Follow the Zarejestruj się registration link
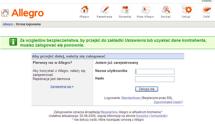This screenshot has height=124, width=215. pos(62,87)
